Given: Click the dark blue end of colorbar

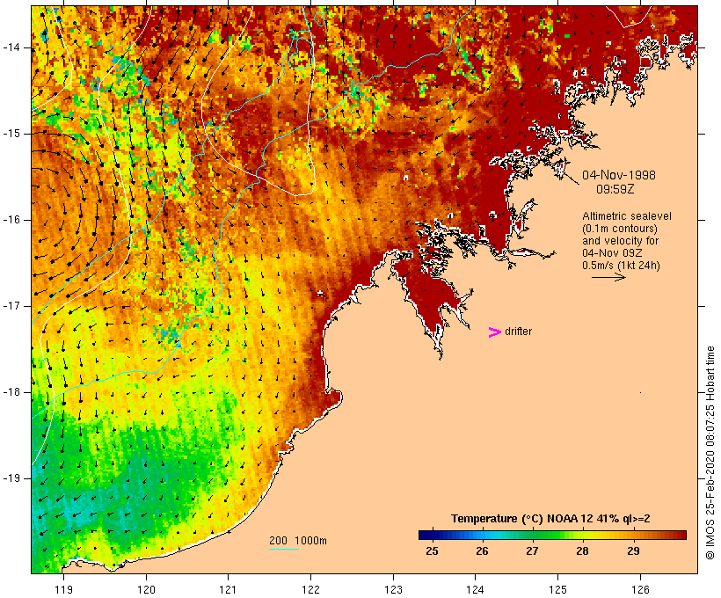Looking at the screenshot, I should click(x=426, y=535).
